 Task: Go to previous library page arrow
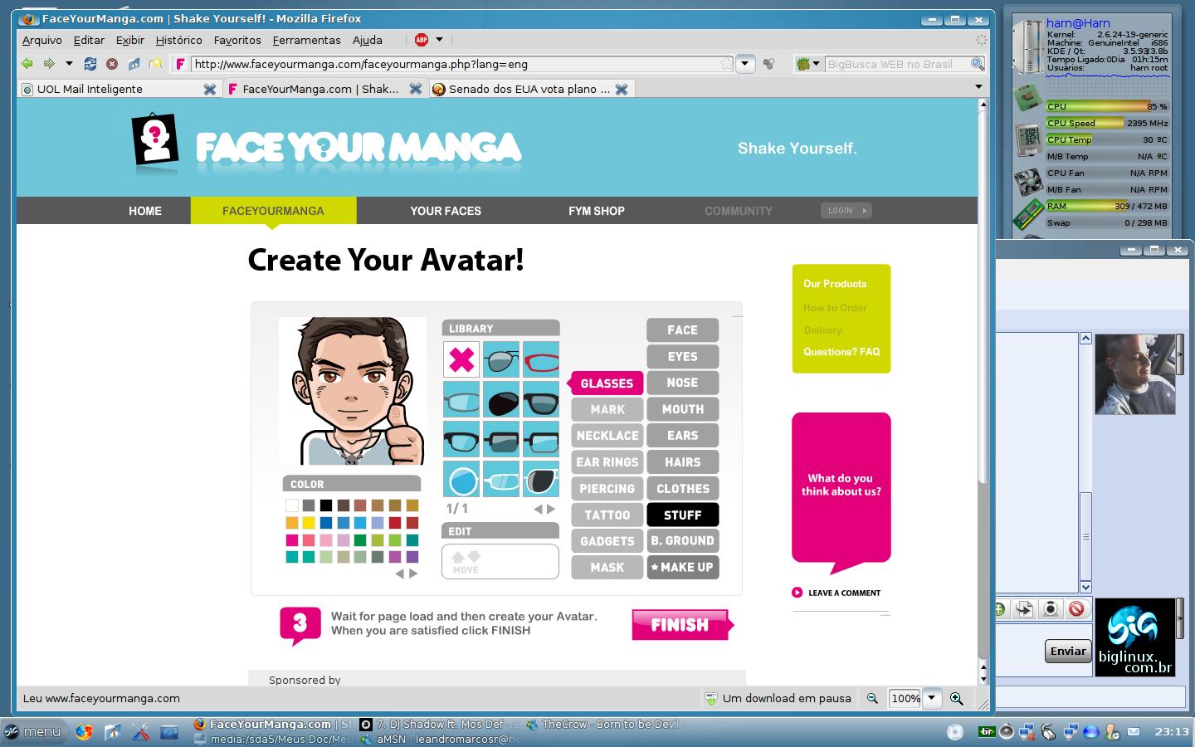538,509
